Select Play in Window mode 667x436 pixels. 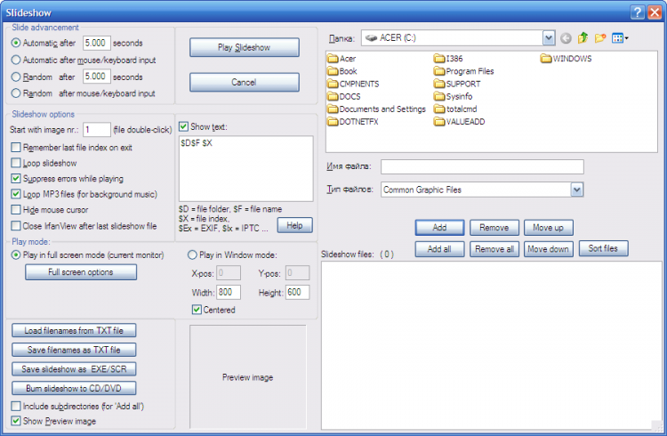192,254
